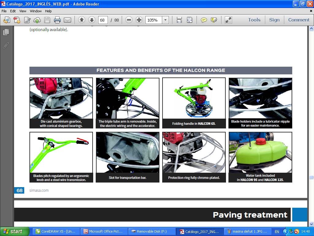Add a sticky note comment

(204, 20)
